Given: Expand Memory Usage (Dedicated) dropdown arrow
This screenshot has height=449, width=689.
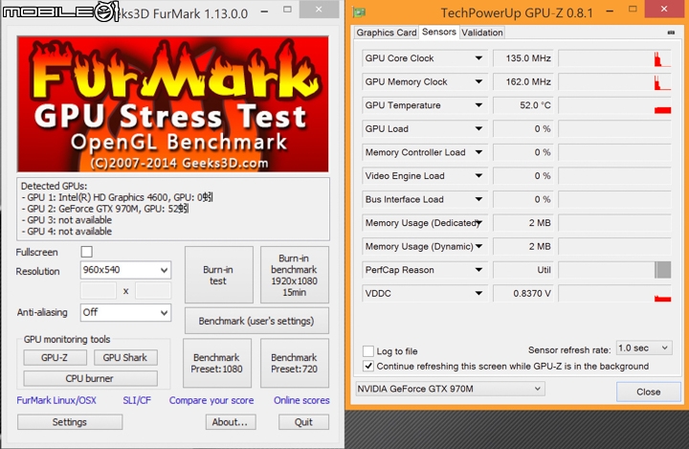Looking at the screenshot, I should [479, 223].
